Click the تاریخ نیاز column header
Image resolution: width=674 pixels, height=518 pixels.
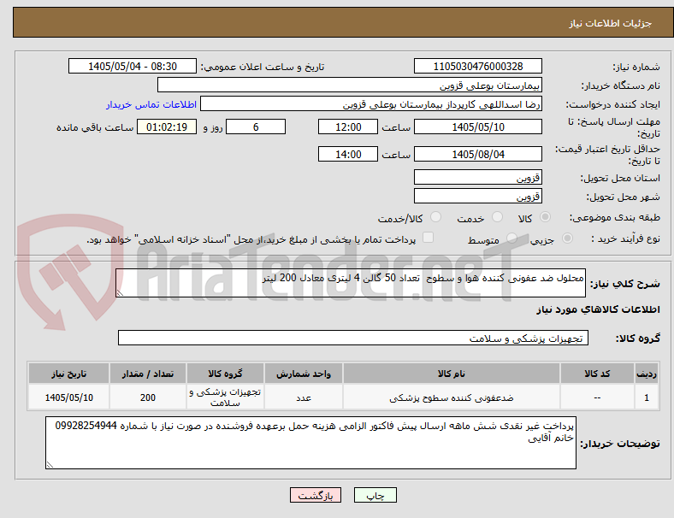(68, 374)
